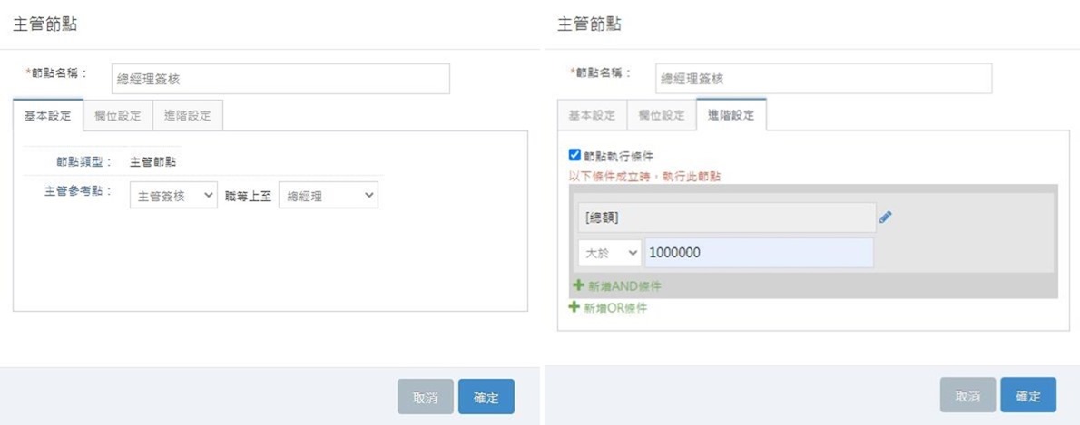Click 取消 button in the left dialog

(x=425, y=397)
